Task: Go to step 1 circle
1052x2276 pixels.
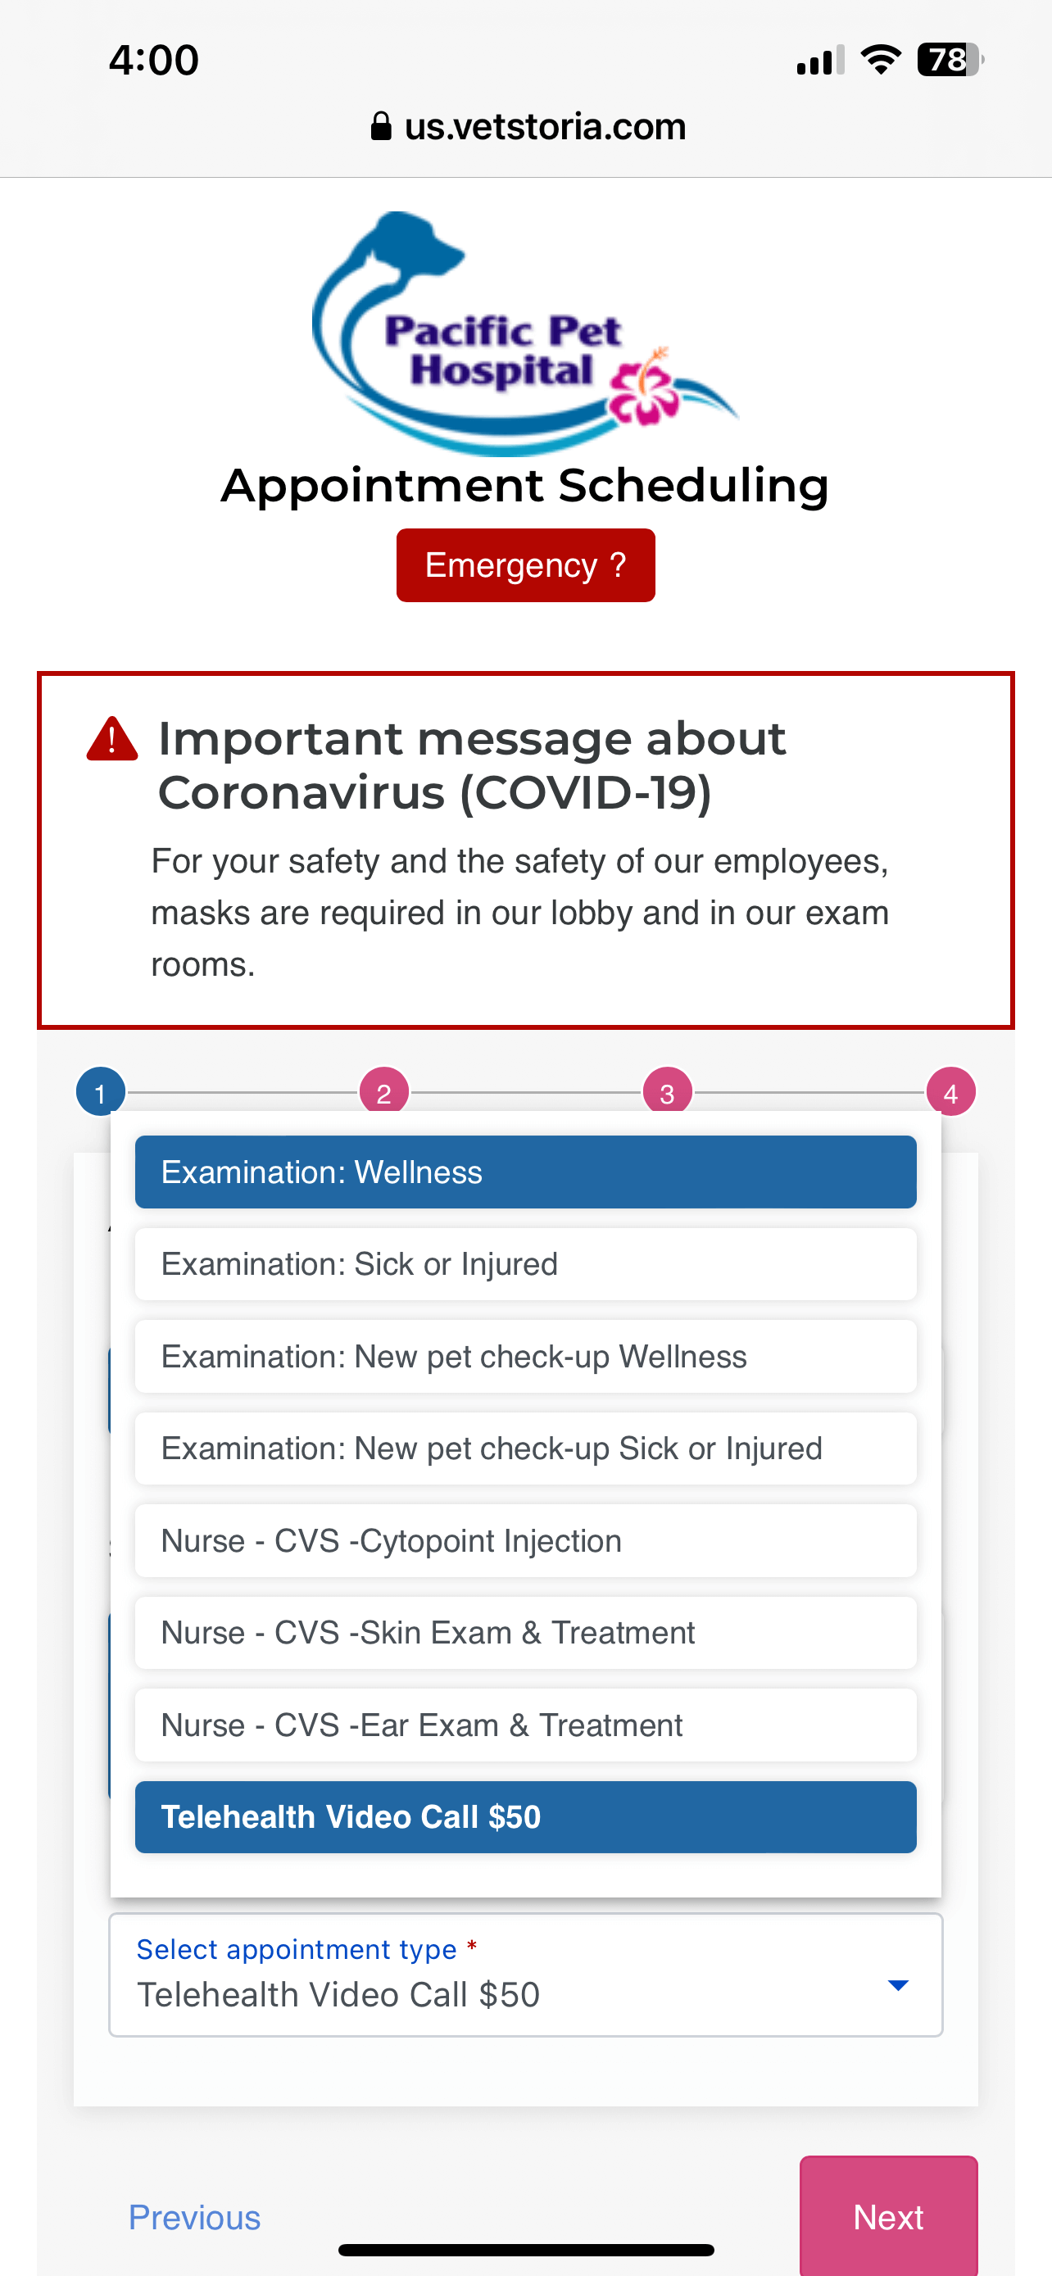Action: pos(101,1093)
